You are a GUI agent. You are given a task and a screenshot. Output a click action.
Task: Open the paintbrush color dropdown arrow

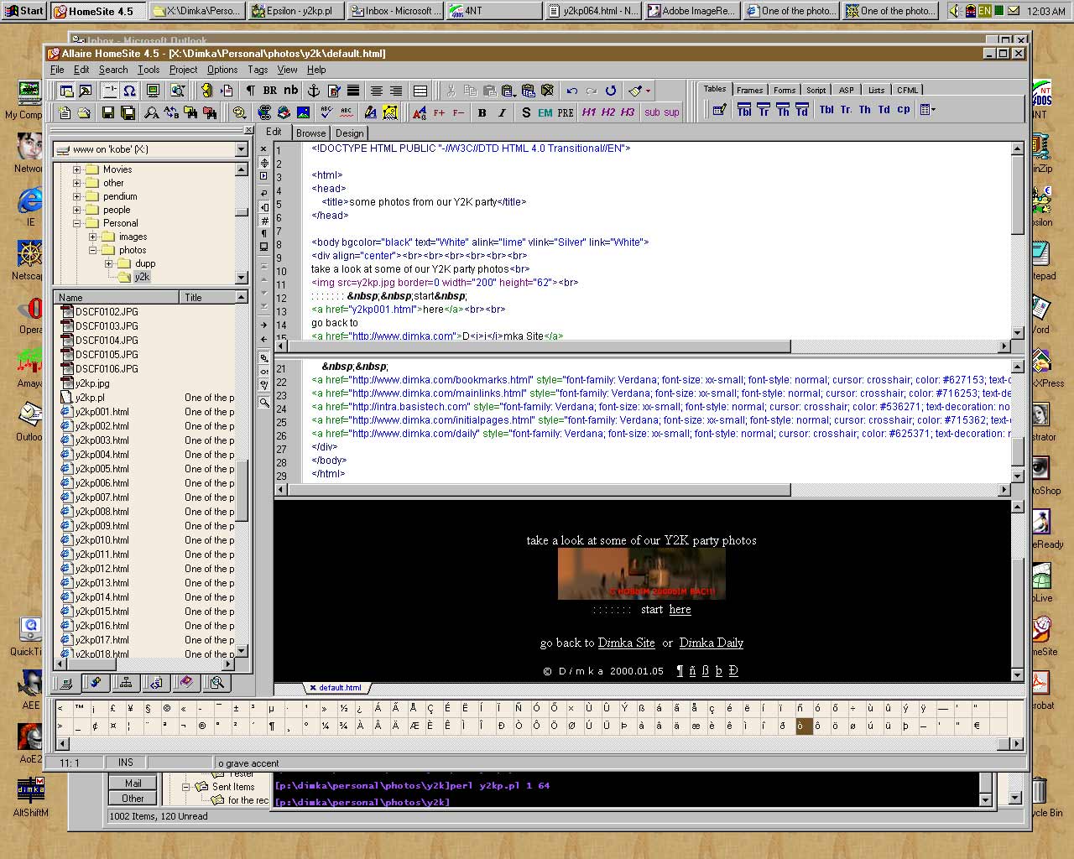(648, 91)
